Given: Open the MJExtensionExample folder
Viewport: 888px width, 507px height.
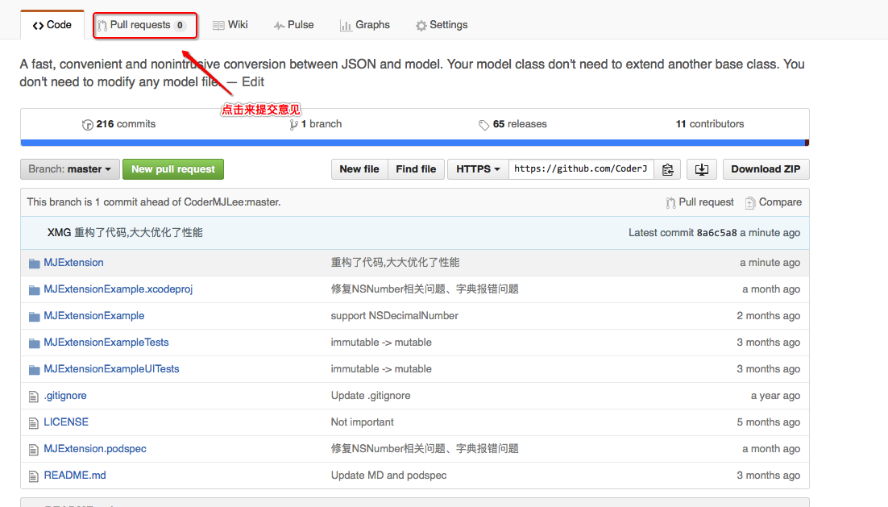Looking at the screenshot, I should (94, 316).
